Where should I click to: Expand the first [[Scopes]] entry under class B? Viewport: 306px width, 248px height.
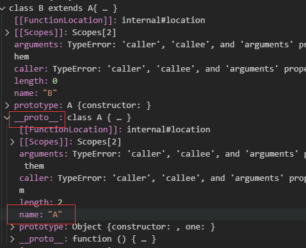pyautogui.click(x=7, y=33)
